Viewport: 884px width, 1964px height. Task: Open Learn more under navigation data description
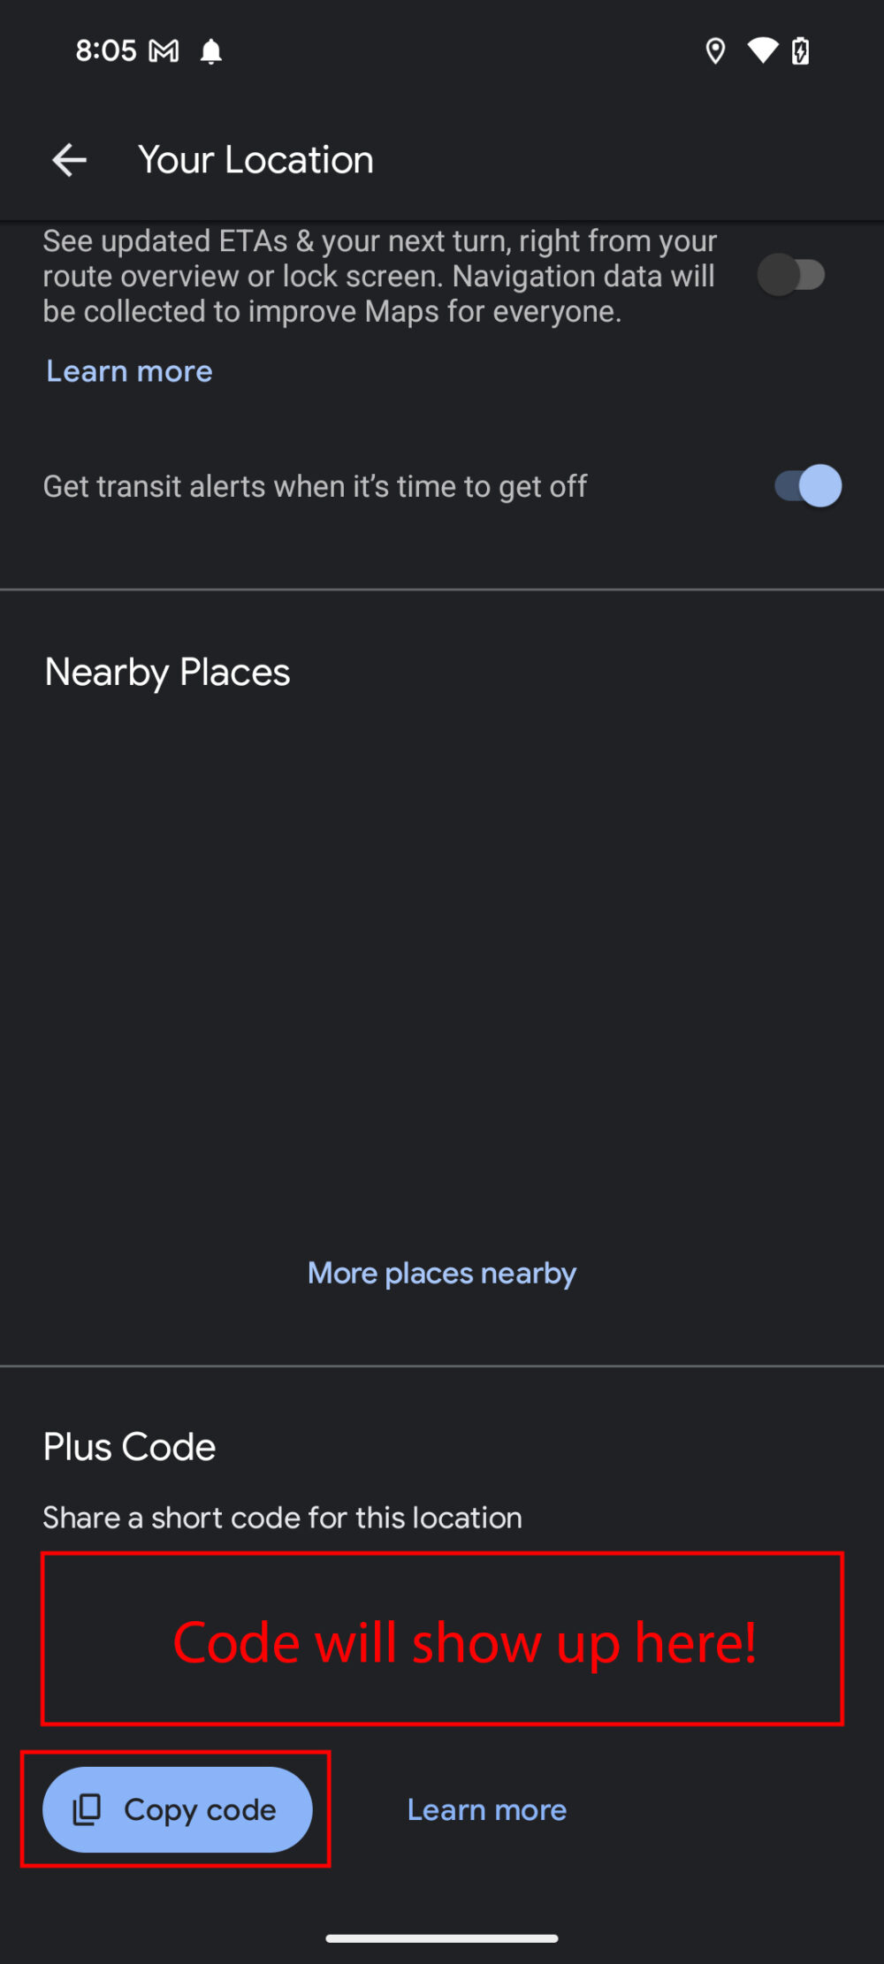128,371
